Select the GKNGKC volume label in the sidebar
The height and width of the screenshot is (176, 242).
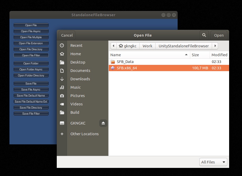coord(78,123)
